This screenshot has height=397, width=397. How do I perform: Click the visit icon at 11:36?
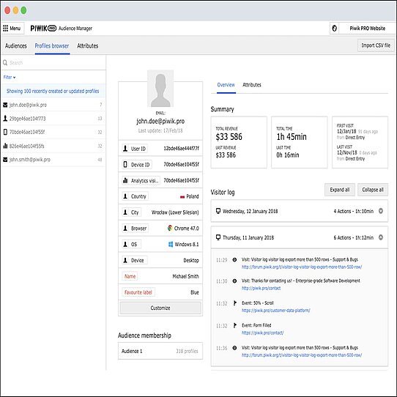click(x=234, y=348)
